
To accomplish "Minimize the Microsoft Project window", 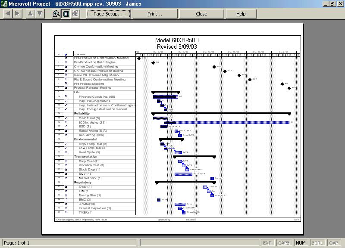I will (326, 4).
